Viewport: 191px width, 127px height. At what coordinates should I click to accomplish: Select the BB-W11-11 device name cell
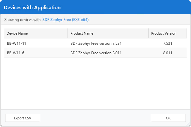36,43
